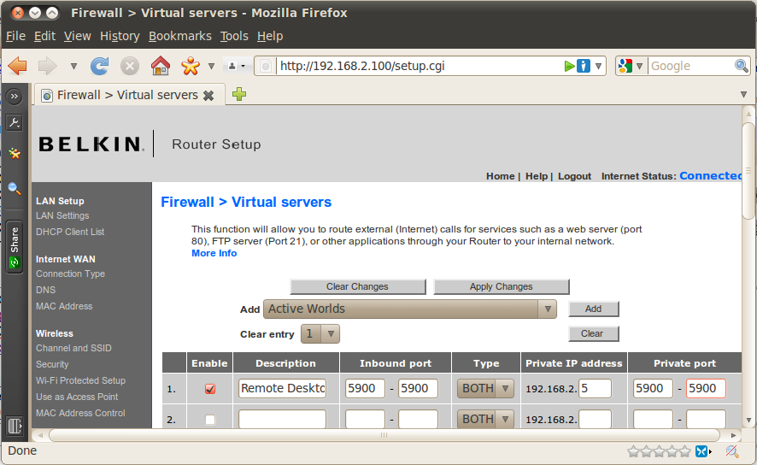
Task: Click the row 1 private IP field showing 5
Action: pyautogui.click(x=595, y=388)
